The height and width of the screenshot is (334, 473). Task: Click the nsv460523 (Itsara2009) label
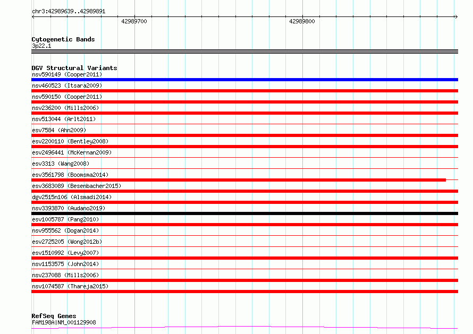pos(67,85)
